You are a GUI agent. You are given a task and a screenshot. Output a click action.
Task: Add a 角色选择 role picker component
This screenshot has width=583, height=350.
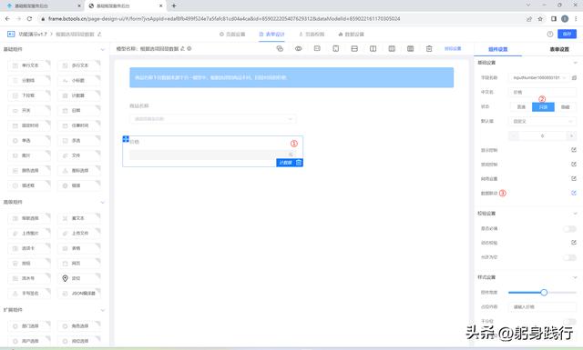click(x=79, y=326)
